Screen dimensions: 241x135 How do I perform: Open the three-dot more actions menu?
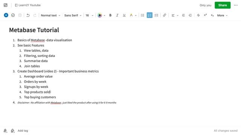(236, 5)
